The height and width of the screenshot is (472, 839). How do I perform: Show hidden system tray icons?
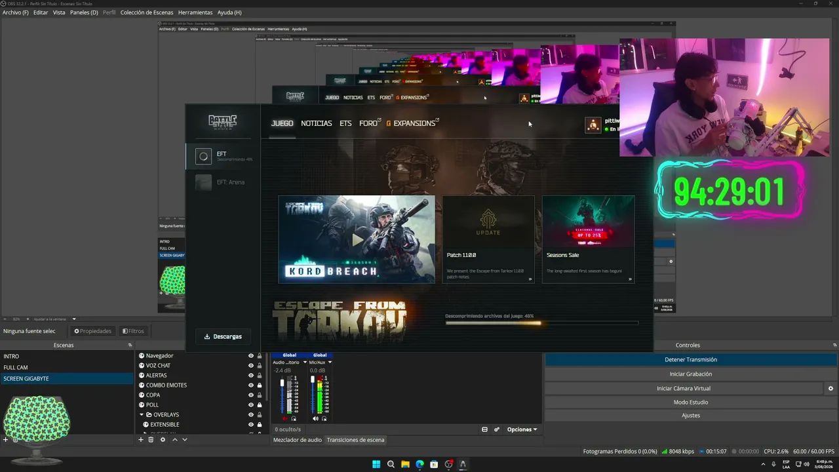coord(763,464)
